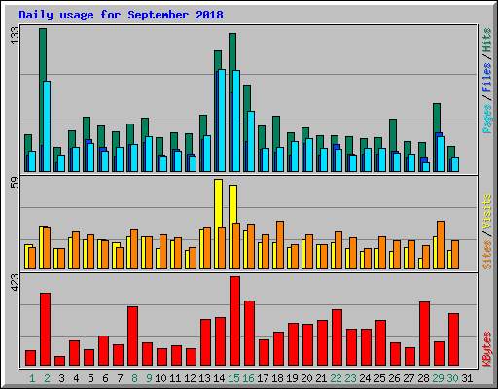Select the red "KBytes" legend label
Screen dimensions: 498x389
click(x=486, y=349)
